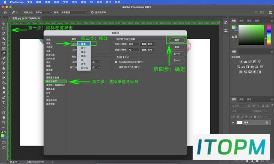Viewport: 274px width, 164px height.
Task: Choose 厘米 in the ruler units list
Action: (x=83, y=52)
